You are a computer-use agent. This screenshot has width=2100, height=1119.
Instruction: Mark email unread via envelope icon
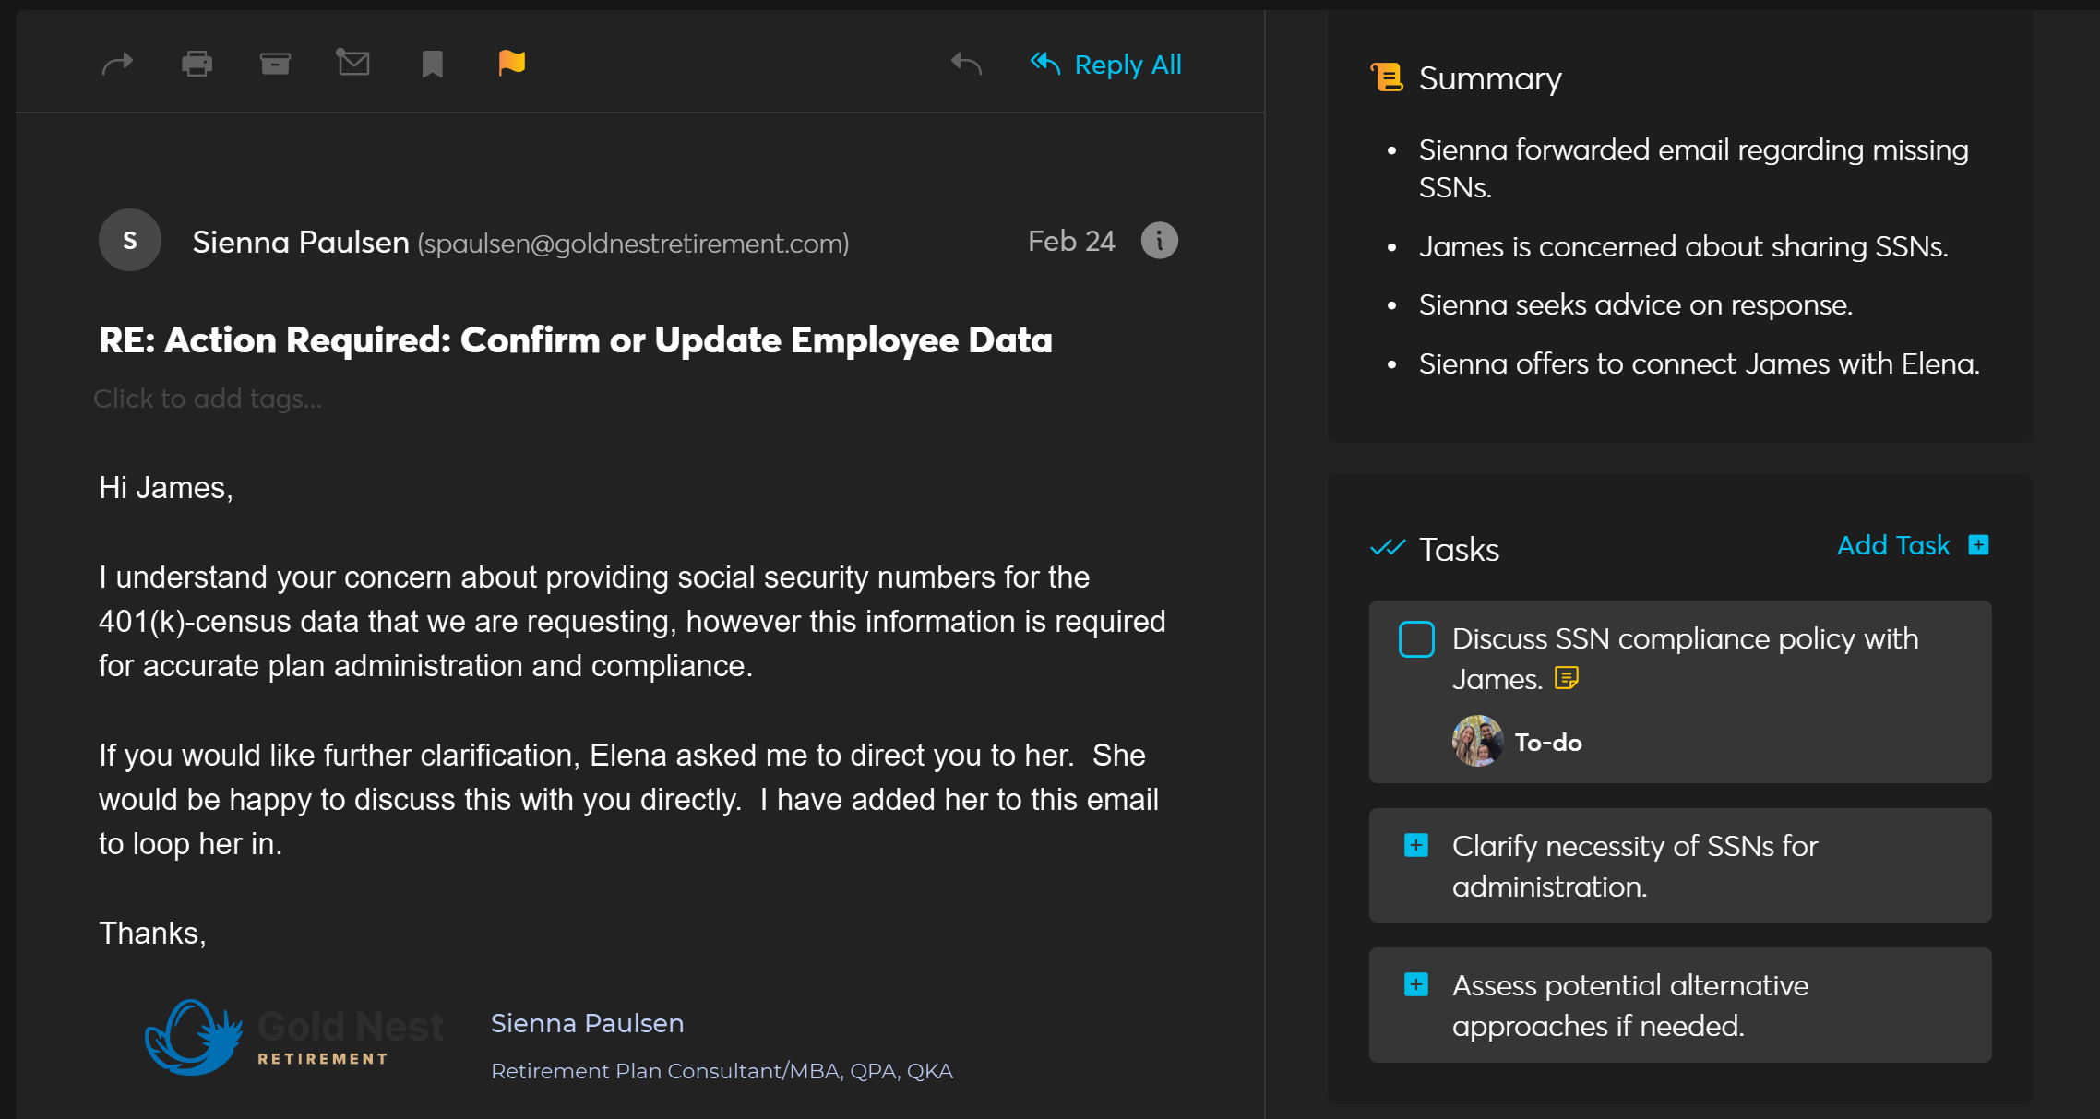[x=352, y=63]
